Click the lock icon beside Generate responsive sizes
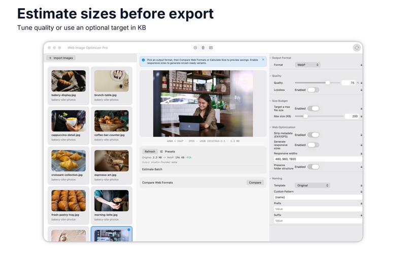406x254 pixels. coord(361,145)
